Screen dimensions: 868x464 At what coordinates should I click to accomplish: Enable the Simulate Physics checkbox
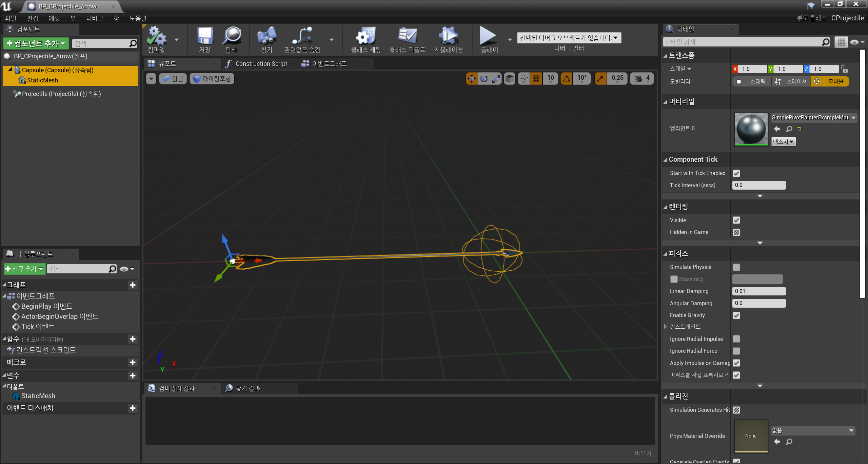coord(736,267)
